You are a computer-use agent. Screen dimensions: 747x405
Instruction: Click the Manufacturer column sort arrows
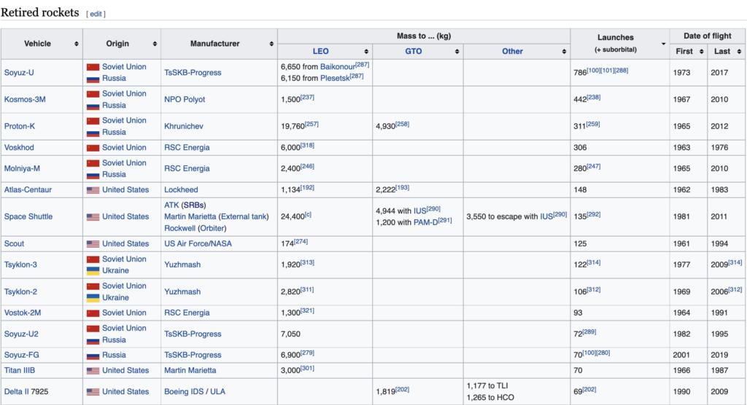coord(271,44)
